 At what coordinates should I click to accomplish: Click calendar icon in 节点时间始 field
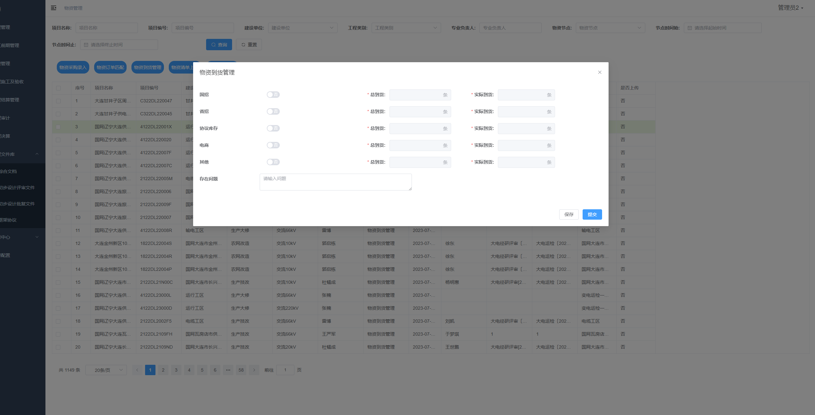coord(690,28)
